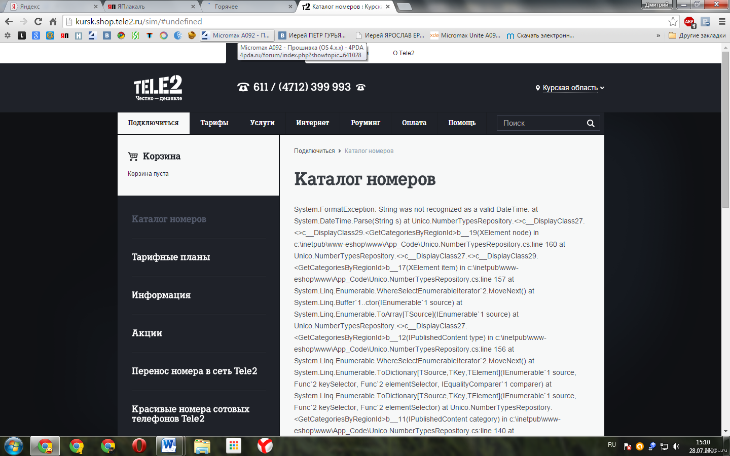Open Иерей ПЕТР ГУРЬЯ bookmark
This screenshot has height=456, width=730.
point(312,35)
